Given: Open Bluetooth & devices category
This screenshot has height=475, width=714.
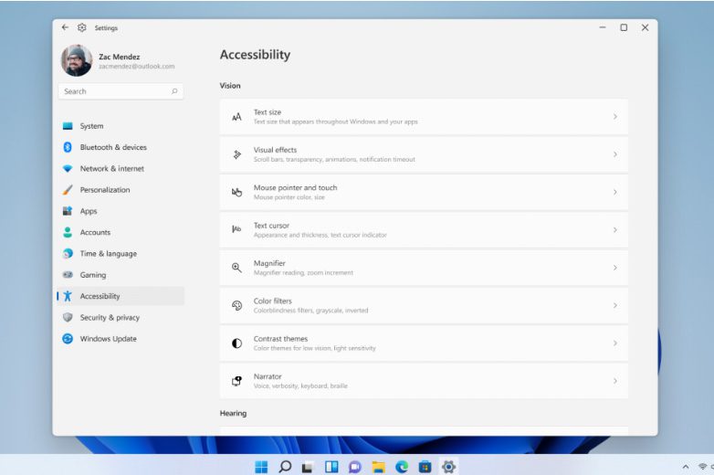Looking at the screenshot, I should click(113, 147).
